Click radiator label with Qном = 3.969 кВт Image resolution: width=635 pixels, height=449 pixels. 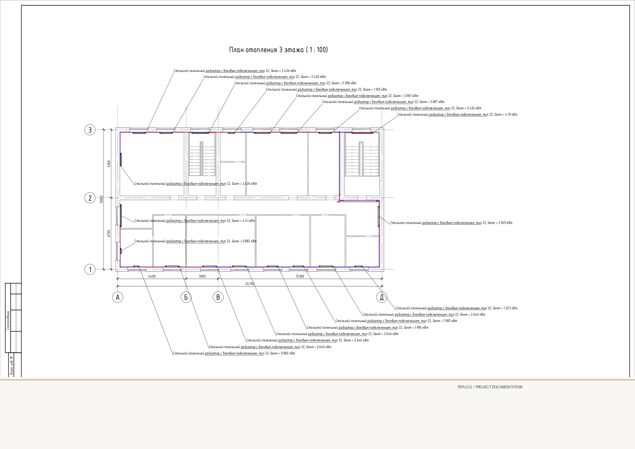pyautogui.click(x=451, y=223)
